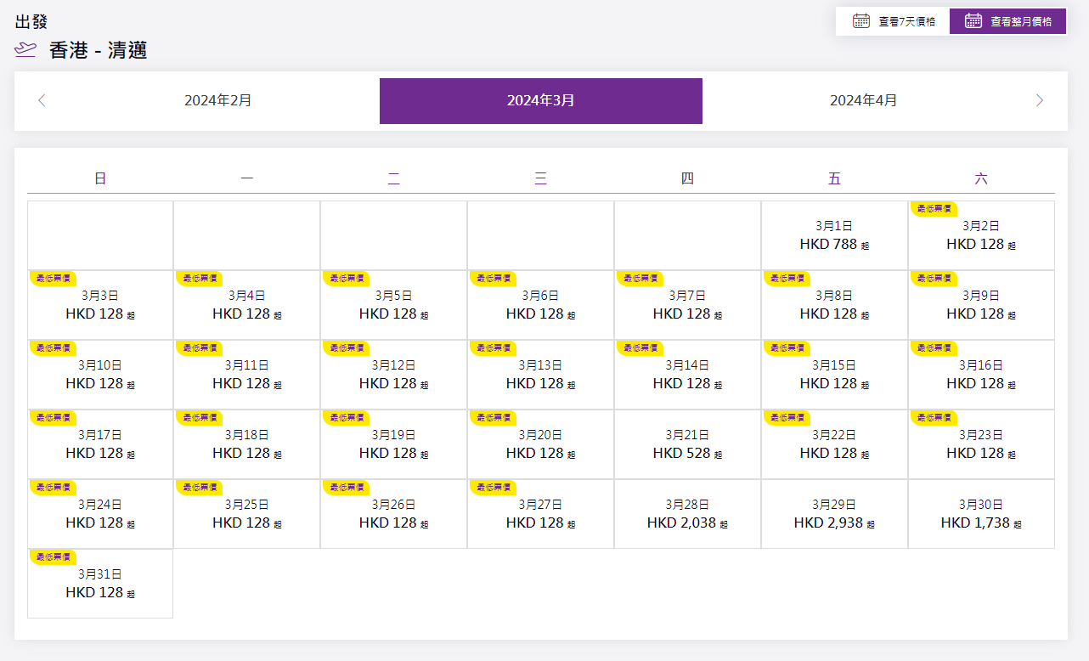Screen dimensions: 1089x661
Task: Click the 7-day price calendar icon
Action: coord(860,21)
